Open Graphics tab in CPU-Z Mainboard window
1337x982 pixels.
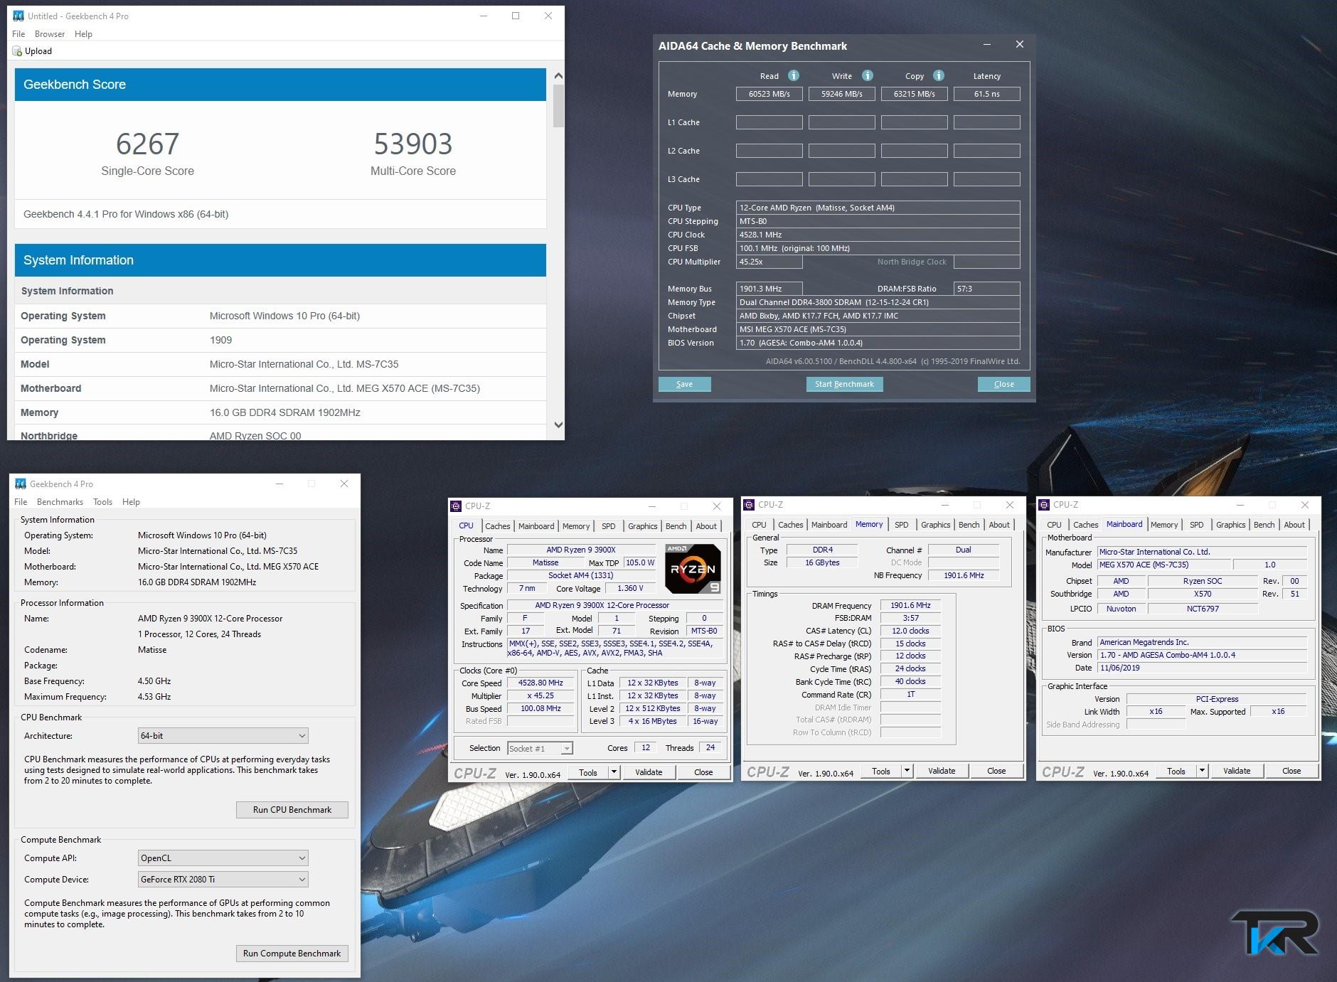[1230, 525]
